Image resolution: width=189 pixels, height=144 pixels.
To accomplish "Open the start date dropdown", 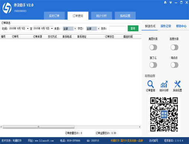I will click(28, 29).
